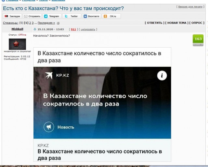Click the top card headline В Казахстане количество число
Viewport: 208px width, 167px height.
click(99, 57)
